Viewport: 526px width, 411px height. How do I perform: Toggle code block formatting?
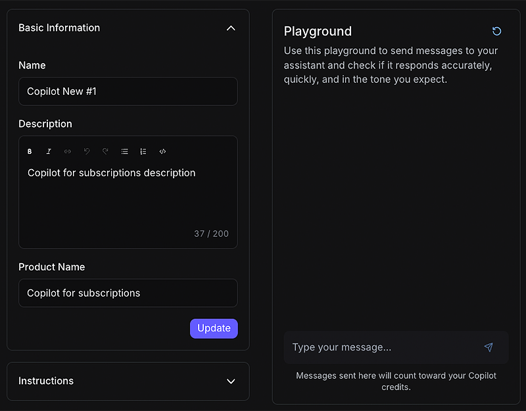162,151
